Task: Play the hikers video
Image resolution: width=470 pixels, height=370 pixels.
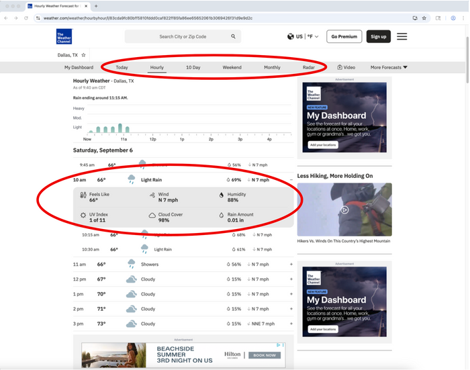Action: [x=344, y=210]
